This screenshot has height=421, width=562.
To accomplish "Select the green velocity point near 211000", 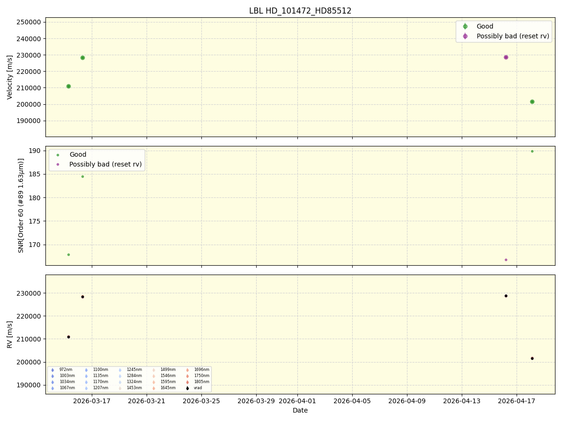I will [68, 86].
